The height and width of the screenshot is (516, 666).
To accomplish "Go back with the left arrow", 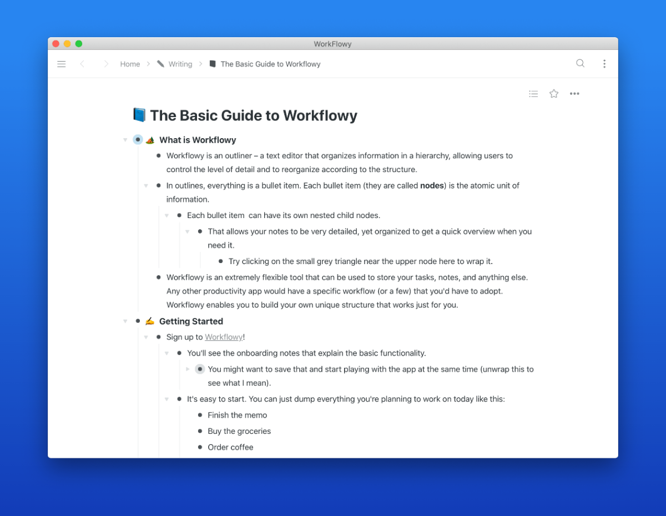I will [x=82, y=64].
